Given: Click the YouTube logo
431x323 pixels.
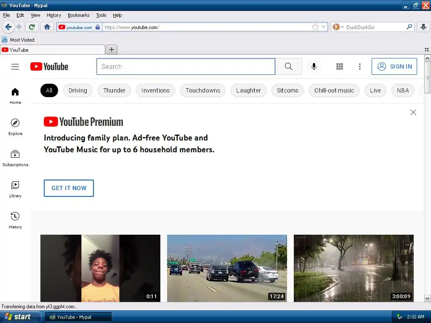Looking at the screenshot, I should point(49,66).
